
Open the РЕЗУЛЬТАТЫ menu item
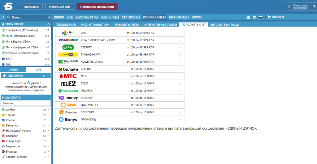coord(110,17)
